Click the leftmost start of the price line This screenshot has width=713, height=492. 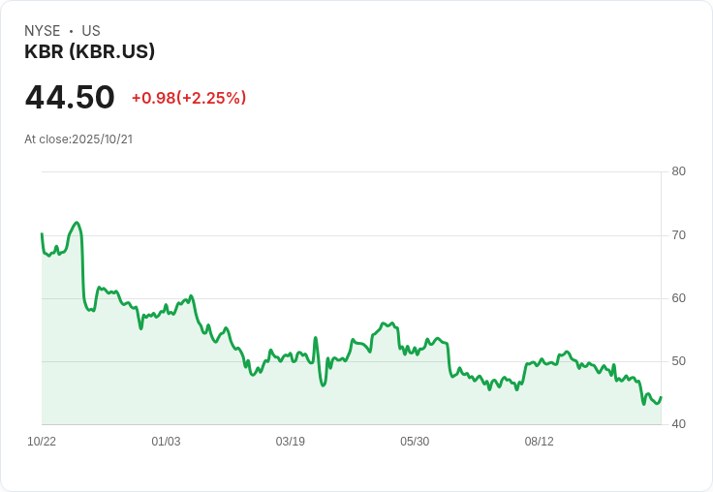coord(42,233)
